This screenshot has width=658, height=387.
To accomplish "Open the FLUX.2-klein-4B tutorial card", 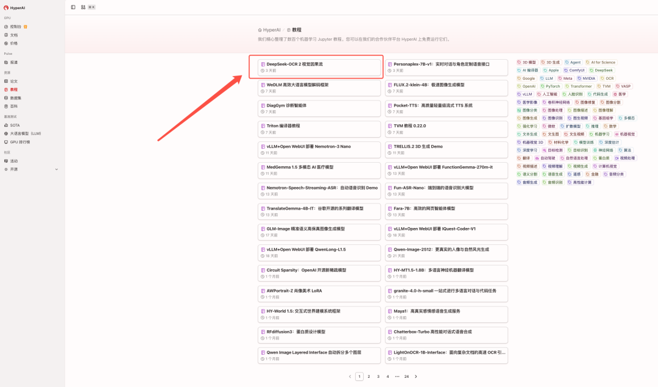I will pos(447,88).
